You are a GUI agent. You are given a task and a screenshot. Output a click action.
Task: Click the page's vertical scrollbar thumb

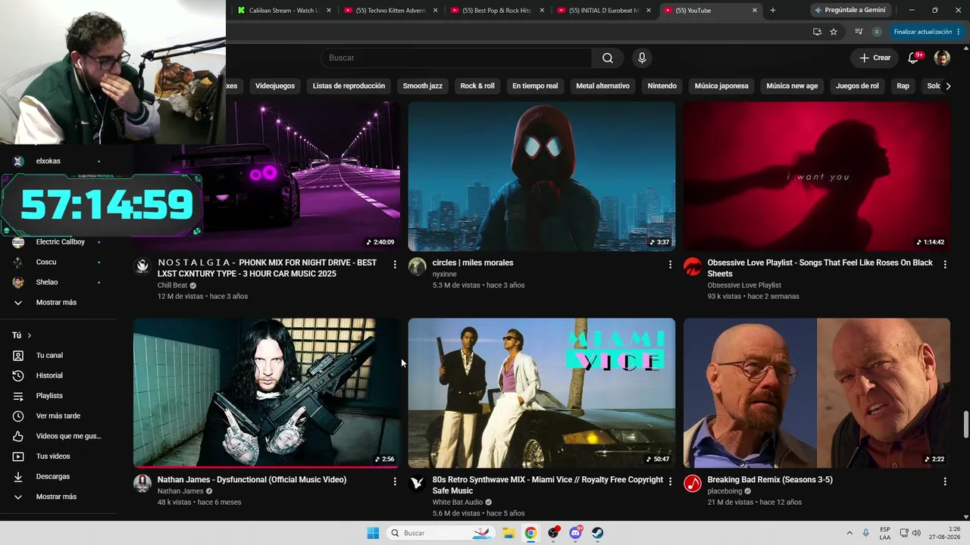(x=966, y=425)
